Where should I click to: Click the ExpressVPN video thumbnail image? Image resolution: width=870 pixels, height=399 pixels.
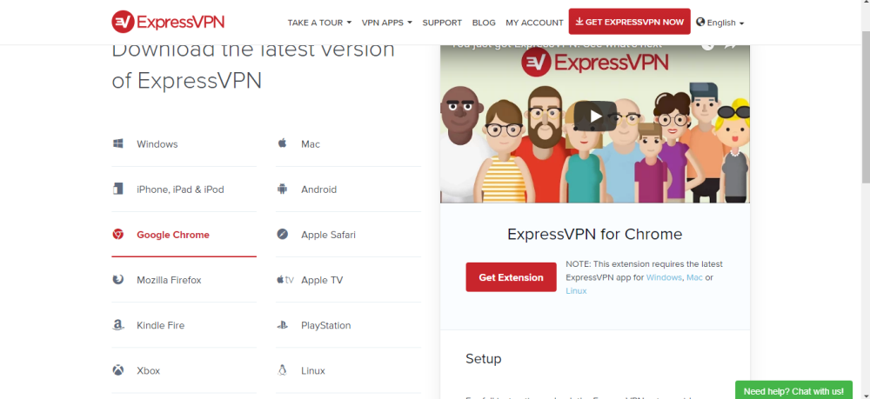pyautogui.click(x=595, y=123)
